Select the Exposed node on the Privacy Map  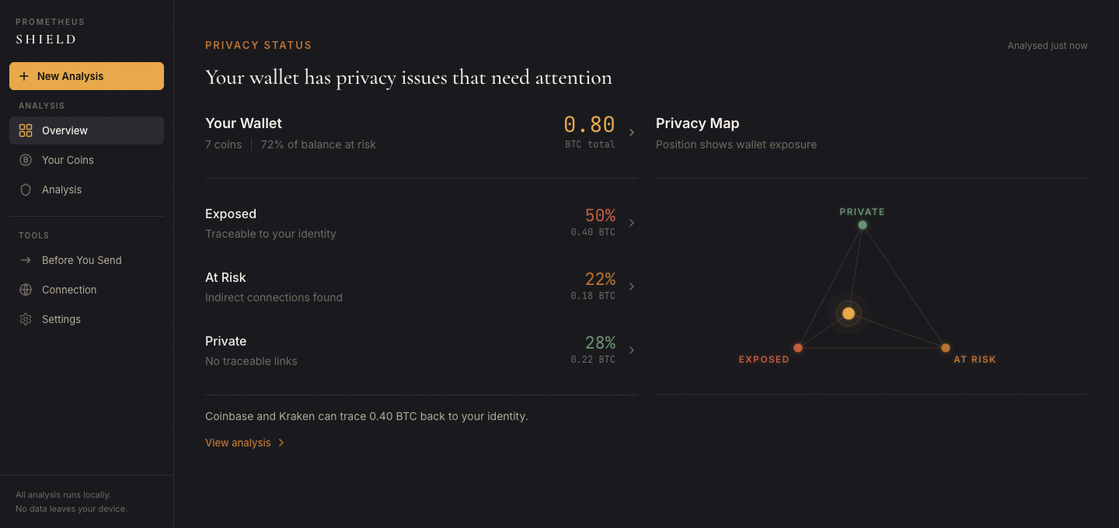(x=798, y=348)
